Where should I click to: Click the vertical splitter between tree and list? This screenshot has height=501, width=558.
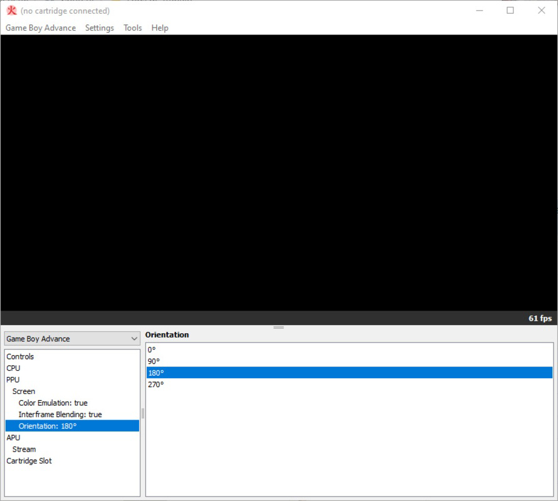(x=143, y=413)
